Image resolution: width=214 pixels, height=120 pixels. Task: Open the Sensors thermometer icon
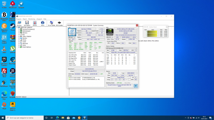[35, 23]
